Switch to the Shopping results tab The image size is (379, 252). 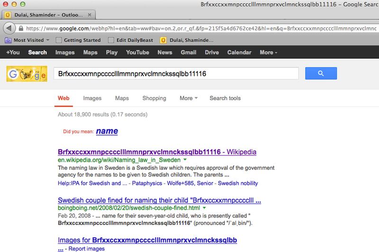[154, 98]
